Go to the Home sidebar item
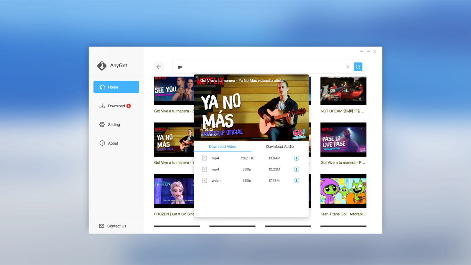Image resolution: width=471 pixels, height=265 pixels. [116, 87]
